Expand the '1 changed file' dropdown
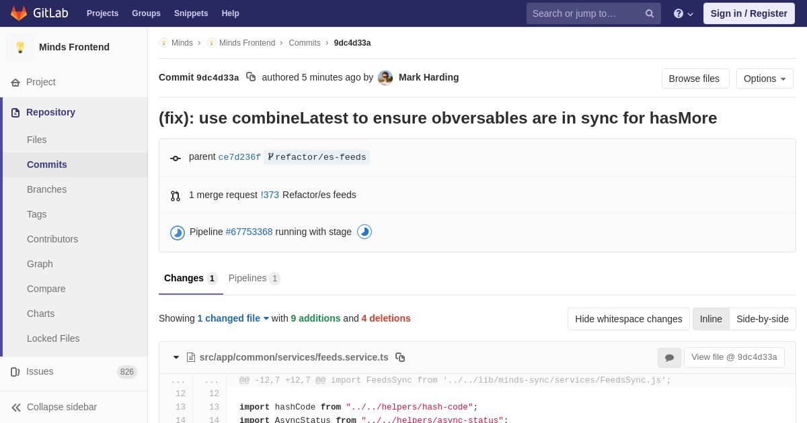Image resolution: width=807 pixels, height=423 pixels. pyautogui.click(x=233, y=318)
